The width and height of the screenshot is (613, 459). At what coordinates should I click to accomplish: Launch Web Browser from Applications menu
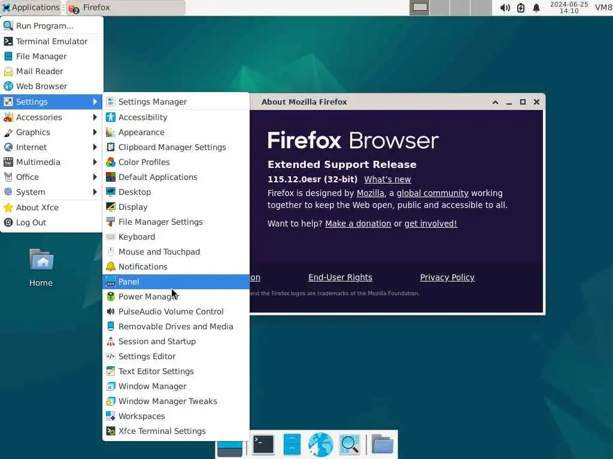point(51,86)
